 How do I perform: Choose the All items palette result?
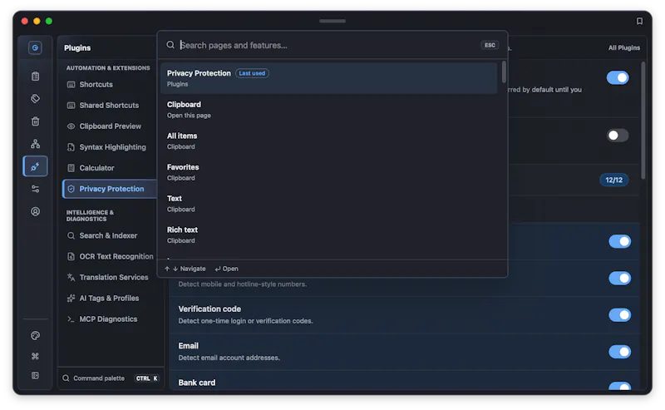(x=328, y=141)
